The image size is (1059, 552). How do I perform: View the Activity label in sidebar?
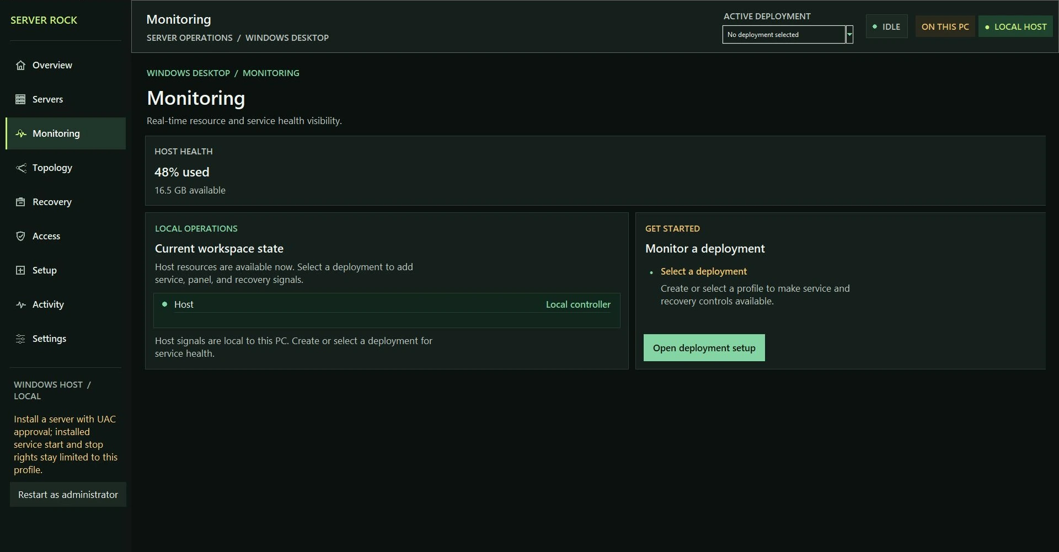(x=48, y=304)
